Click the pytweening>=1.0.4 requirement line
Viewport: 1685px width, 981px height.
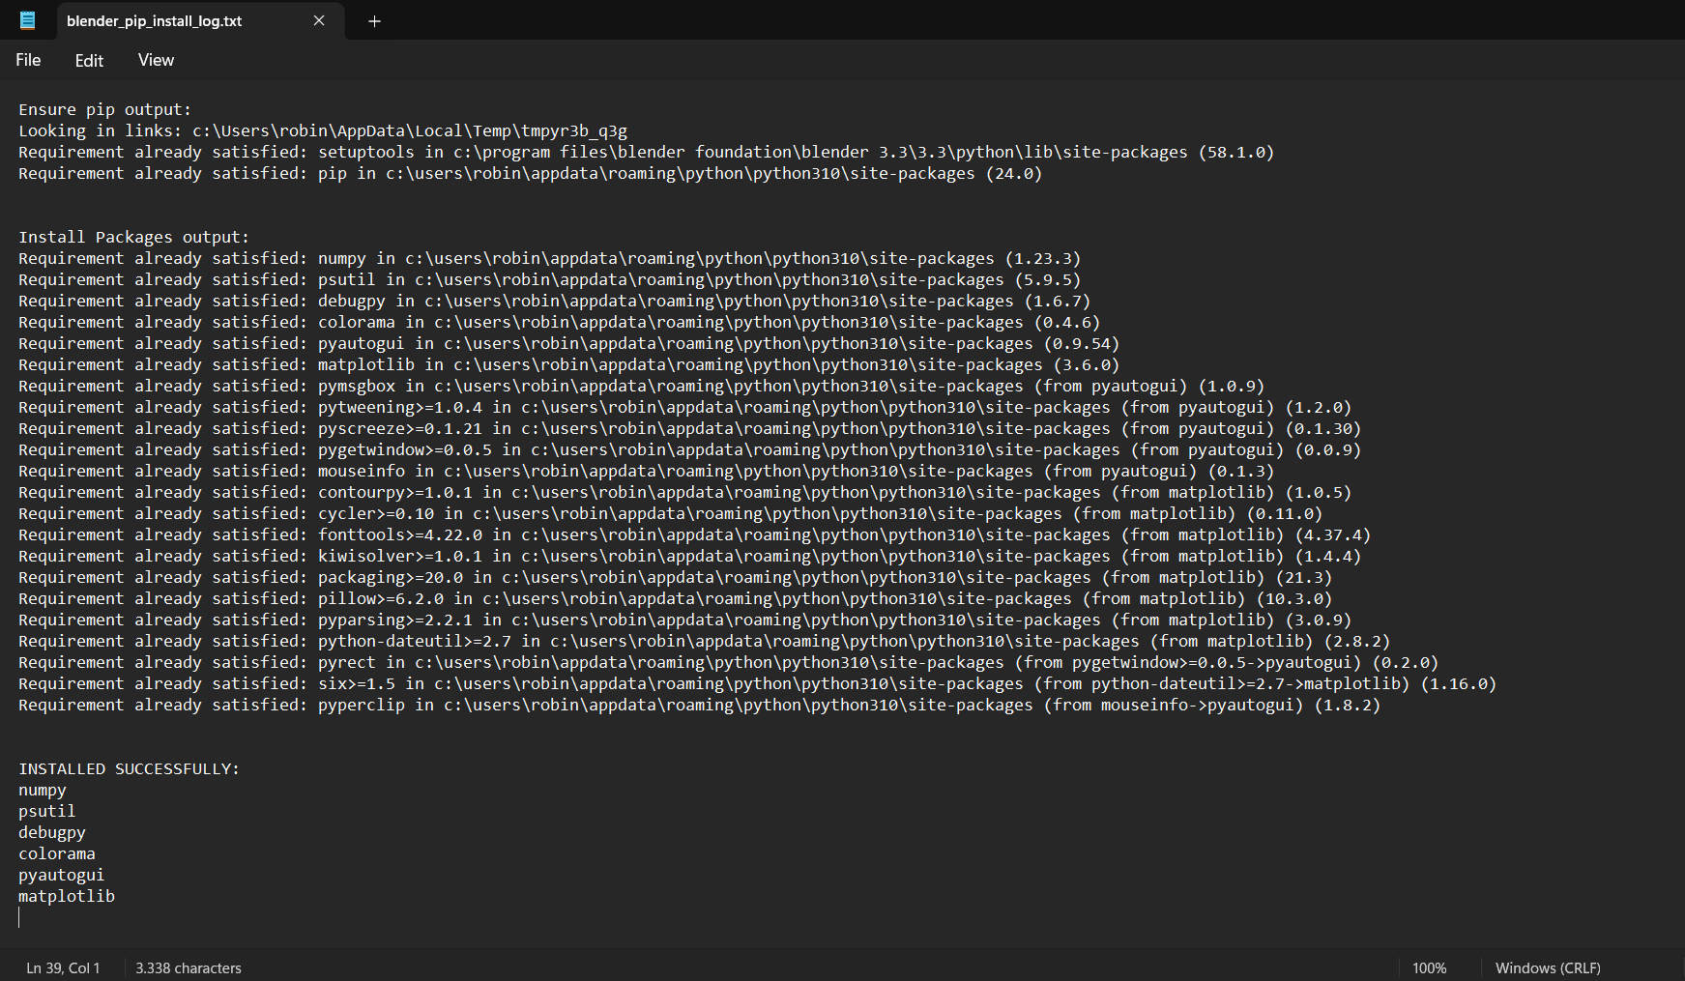click(684, 407)
